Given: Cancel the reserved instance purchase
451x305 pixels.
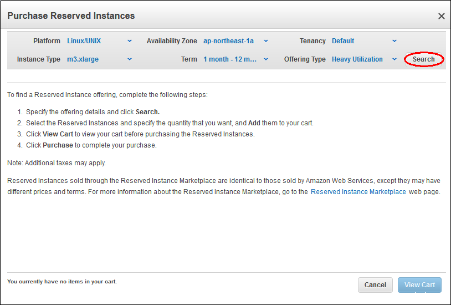Looking at the screenshot, I should (x=375, y=285).
